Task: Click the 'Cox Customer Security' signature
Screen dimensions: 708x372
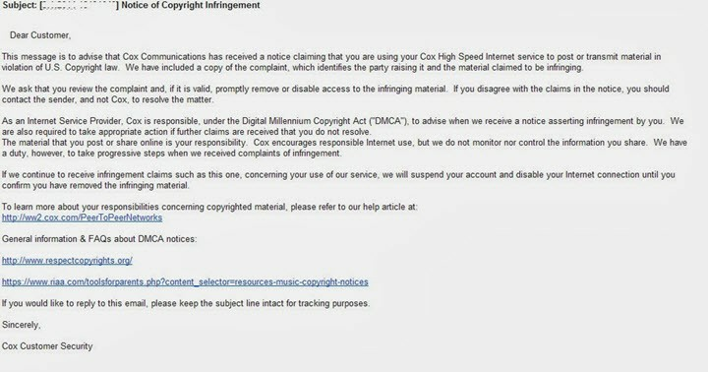Action: coord(47,346)
